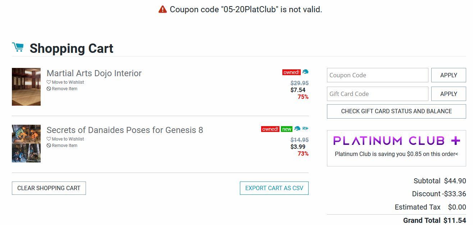Click the PC+ icon on Secrets of Danaides

(x=305, y=129)
